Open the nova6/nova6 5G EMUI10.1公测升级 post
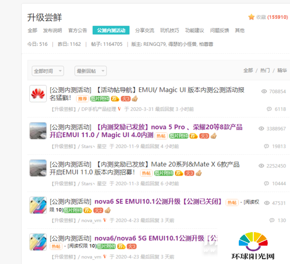Screen dimensions: 290x264 (156, 238)
